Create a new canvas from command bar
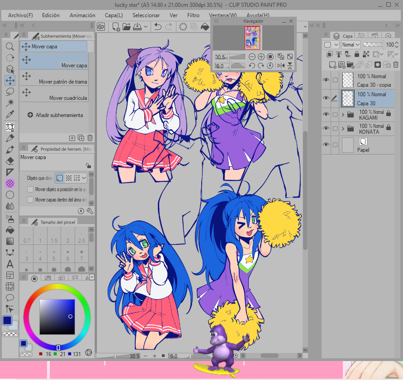Viewport: 403px width, 380px height. (116, 27)
